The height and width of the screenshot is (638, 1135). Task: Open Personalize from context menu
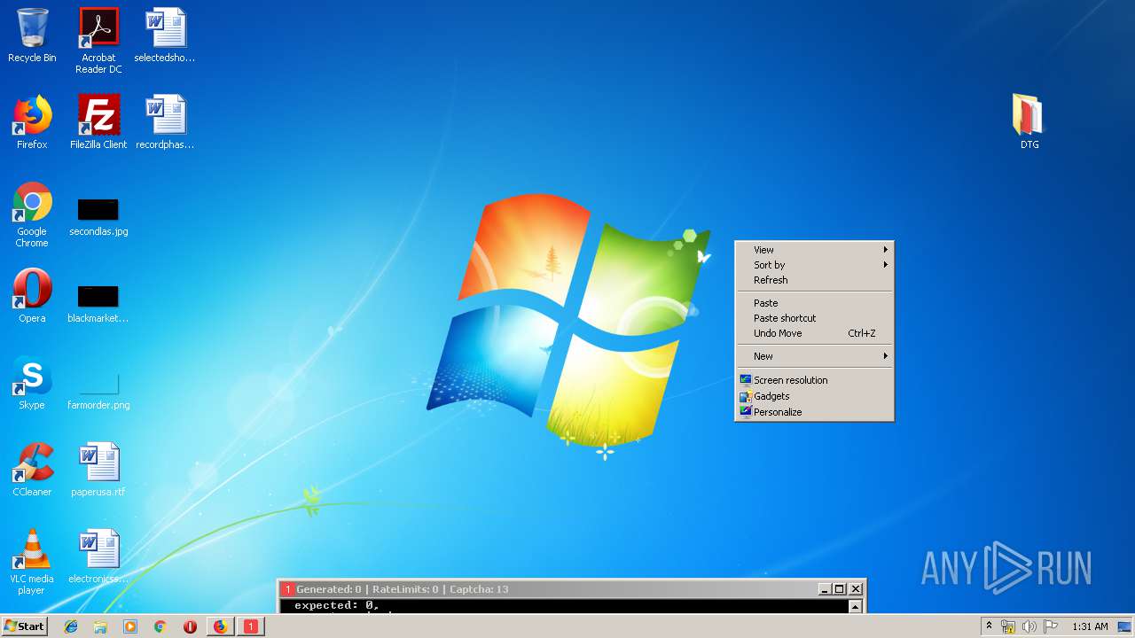815,412
